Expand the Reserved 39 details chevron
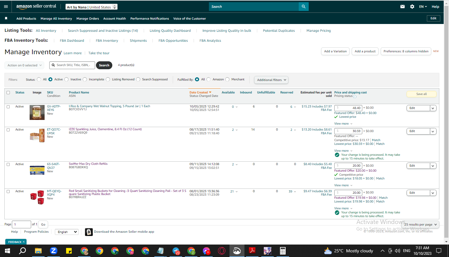 click(295, 192)
